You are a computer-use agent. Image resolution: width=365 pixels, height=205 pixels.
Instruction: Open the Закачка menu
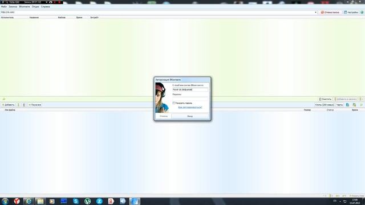pyautogui.click(x=13, y=7)
